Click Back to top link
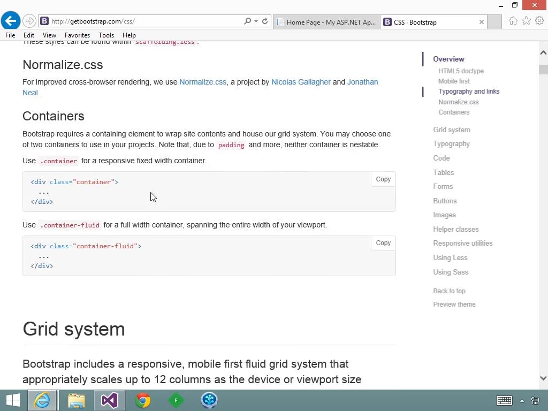 449,291
